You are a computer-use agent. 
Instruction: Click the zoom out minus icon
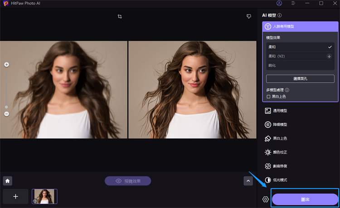click(6, 114)
